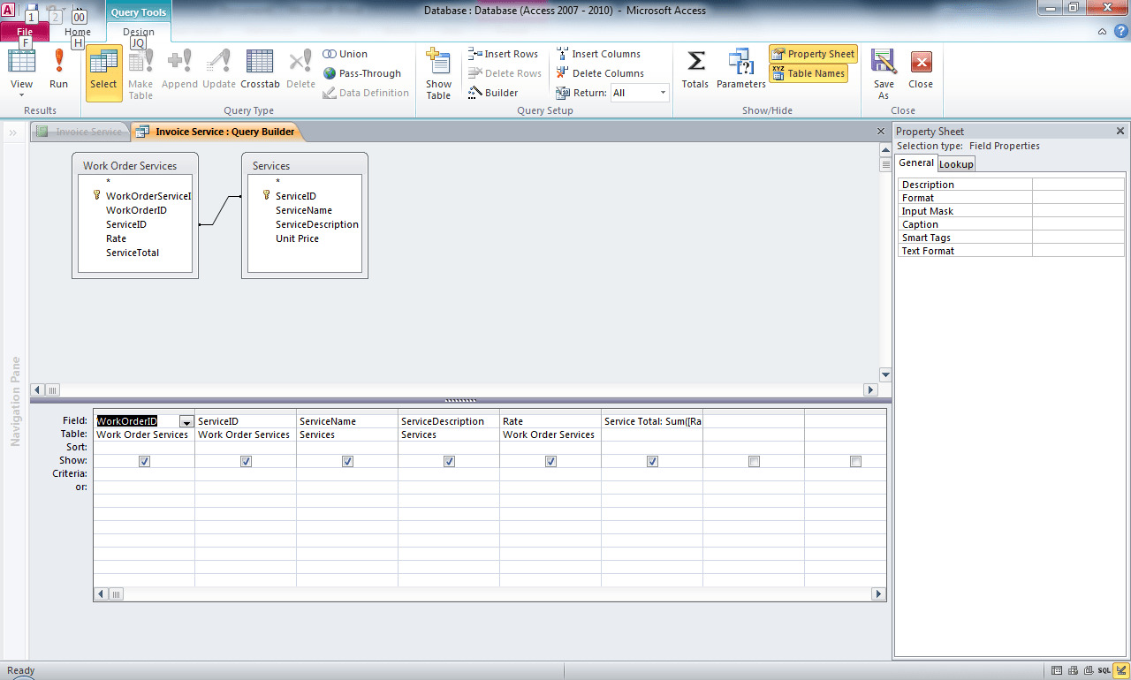Switch to SQL View from the status bar
The width and height of the screenshot is (1131, 680).
[x=1104, y=670]
